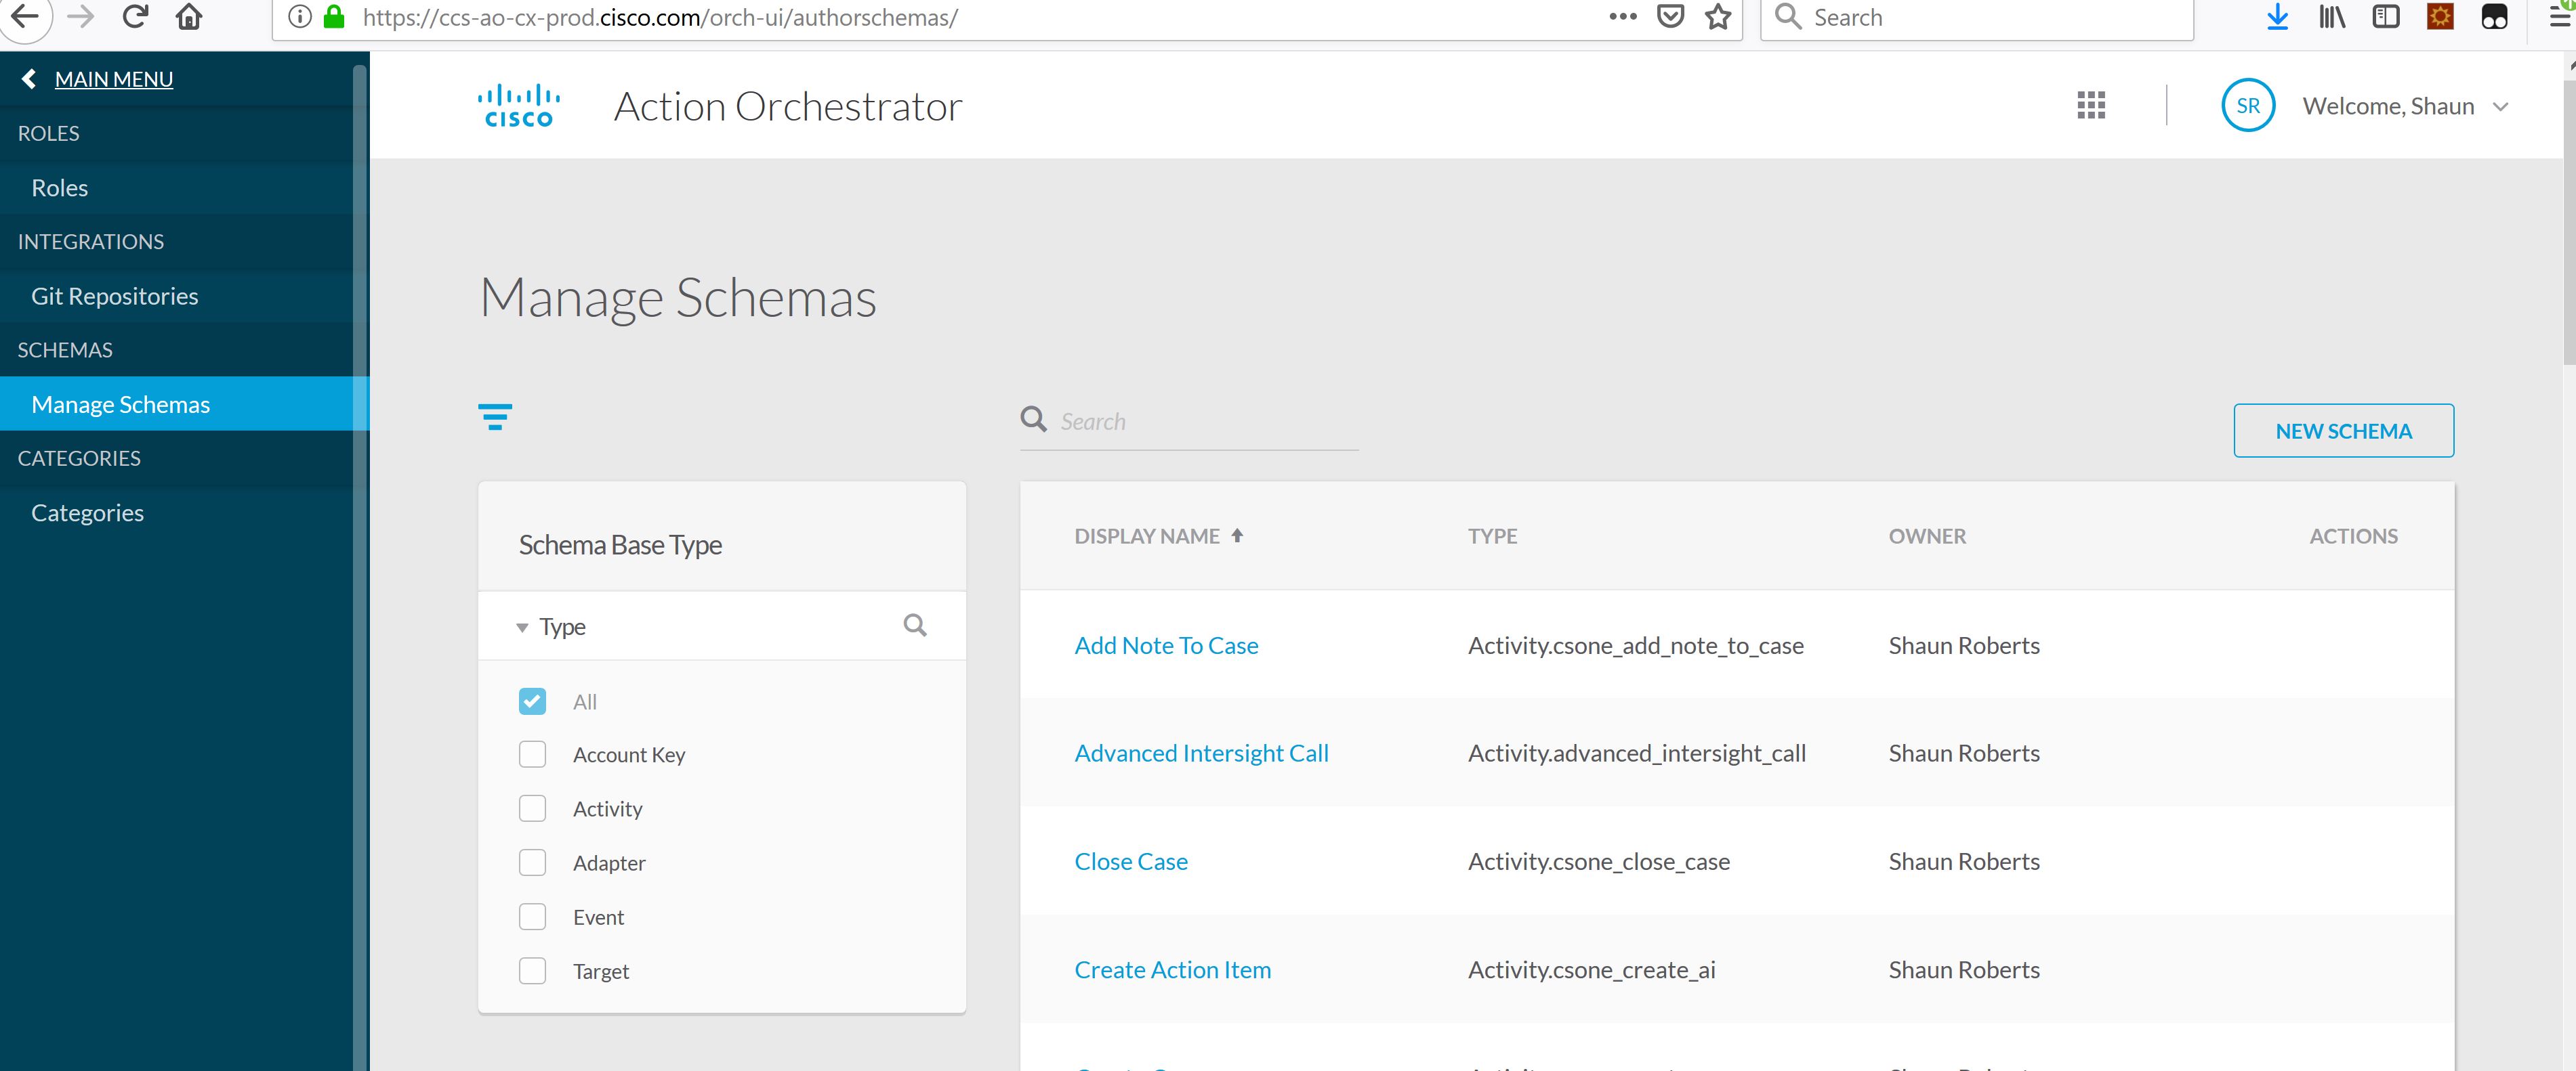The height and width of the screenshot is (1071, 2576).
Task: Click Activity.csone_close_case type cell
Action: click(1598, 861)
